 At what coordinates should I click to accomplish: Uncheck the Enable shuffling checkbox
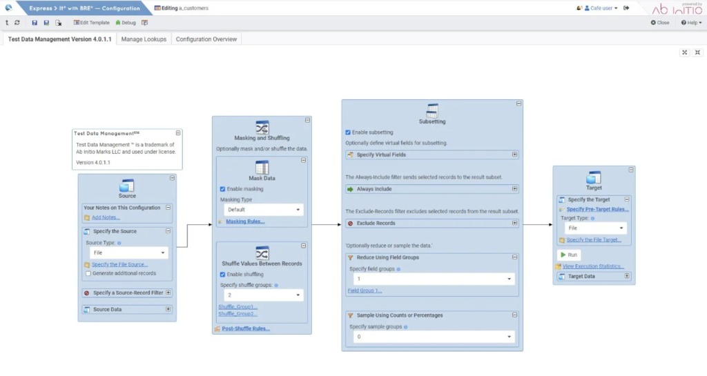coord(222,274)
